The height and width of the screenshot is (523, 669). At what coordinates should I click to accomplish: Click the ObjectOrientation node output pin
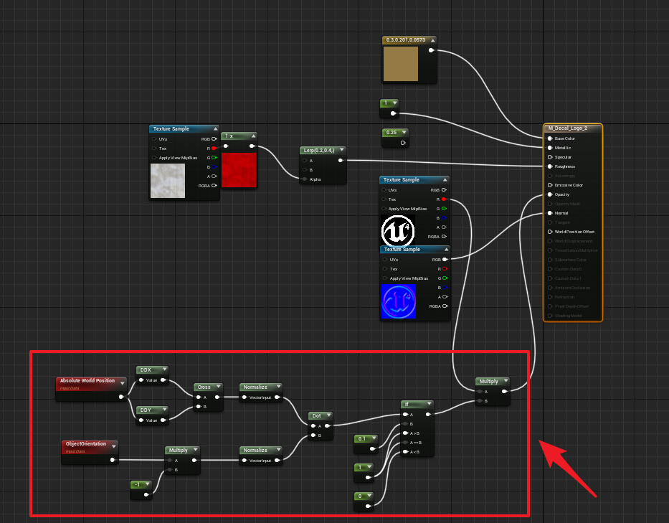(113, 460)
